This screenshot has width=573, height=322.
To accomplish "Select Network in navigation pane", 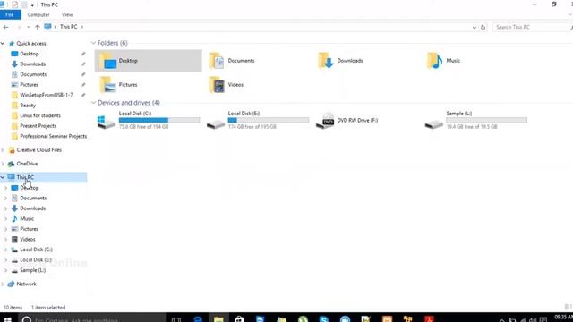I will (x=26, y=284).
